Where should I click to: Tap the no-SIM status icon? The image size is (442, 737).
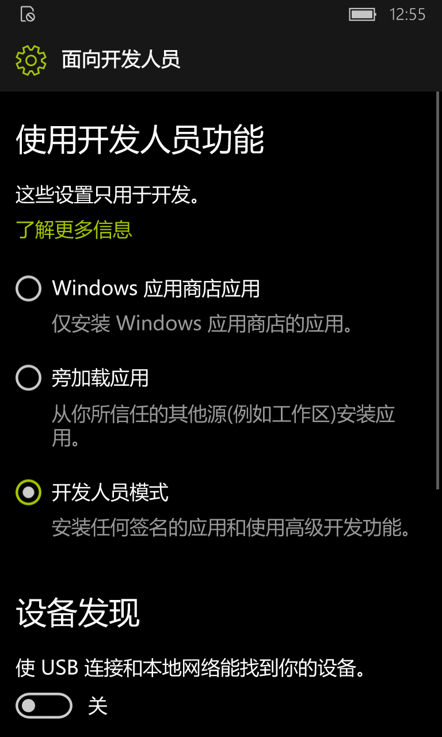[28, 14]
